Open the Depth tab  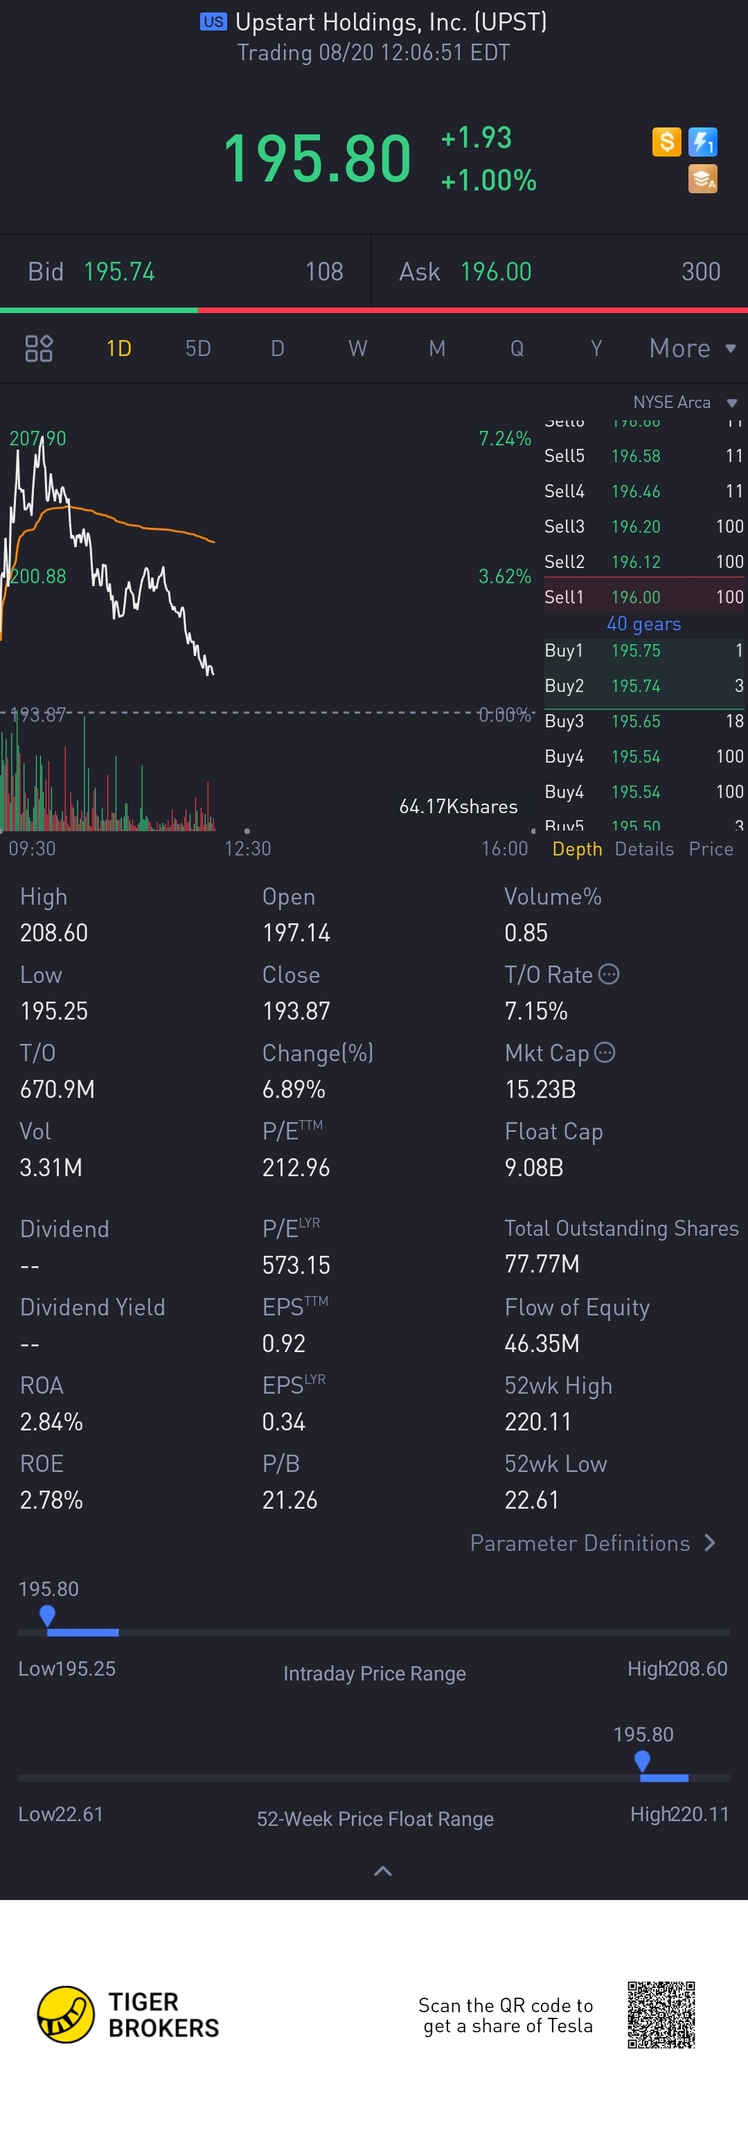point(577,849)
